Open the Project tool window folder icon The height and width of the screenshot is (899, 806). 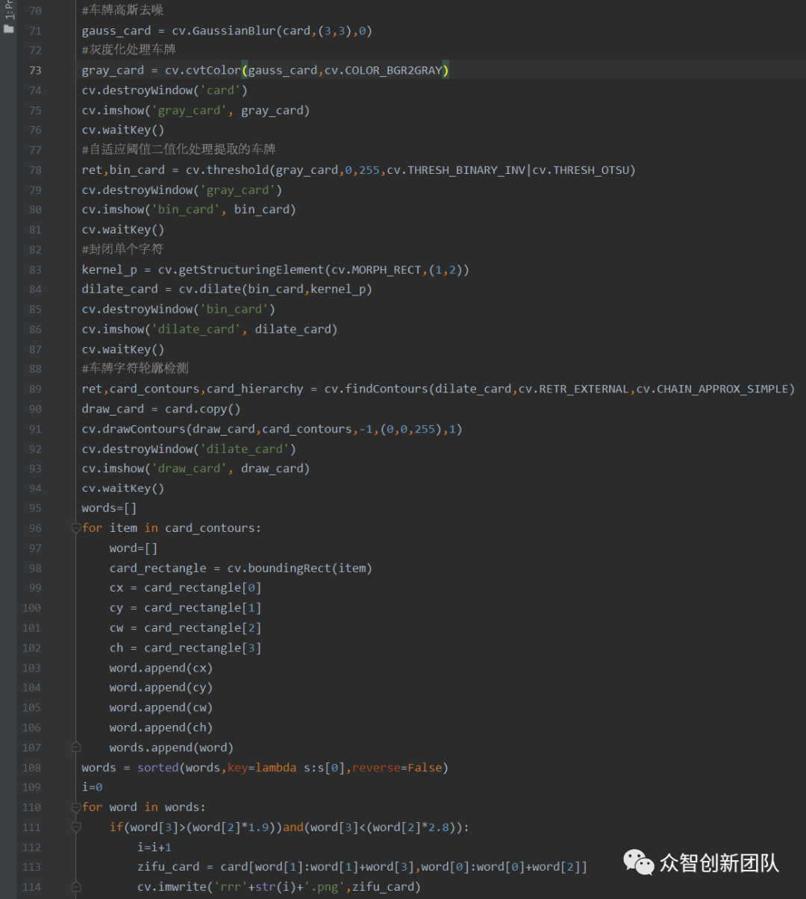click(x=8, y=29)
